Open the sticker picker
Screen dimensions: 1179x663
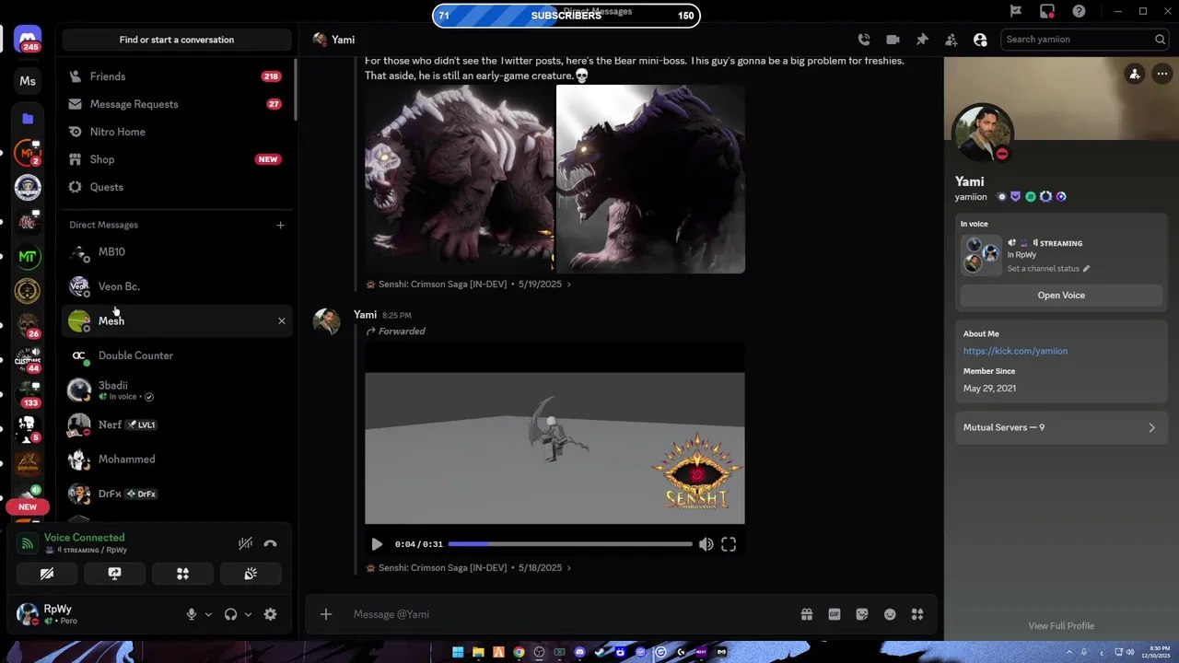[x=862, y=614]
